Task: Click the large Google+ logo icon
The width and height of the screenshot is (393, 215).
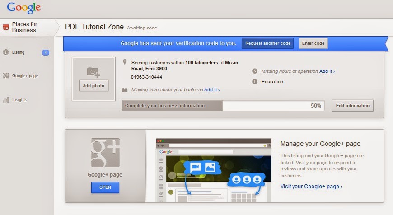Action: click(x=105, y=153)
